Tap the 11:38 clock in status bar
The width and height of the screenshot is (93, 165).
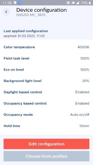coord(7,3)
